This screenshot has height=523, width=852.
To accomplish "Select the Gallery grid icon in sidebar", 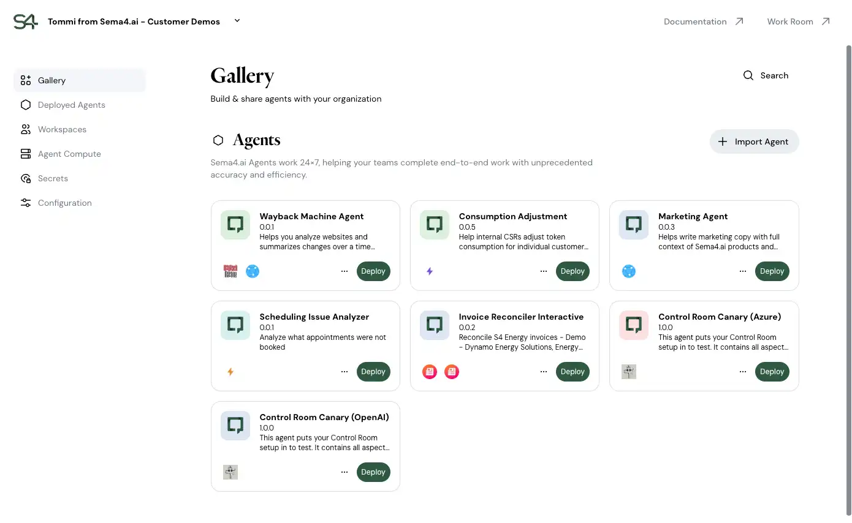I will pyautogui.click(x=25, y=80).
